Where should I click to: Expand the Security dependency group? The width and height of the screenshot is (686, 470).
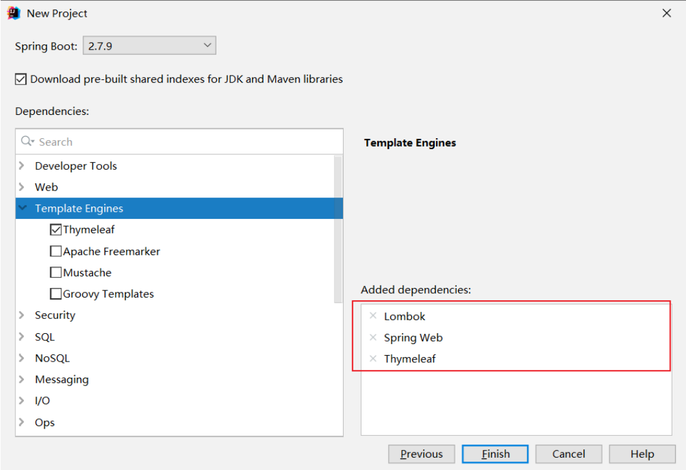pyautogui.click(x=22, y=315)
